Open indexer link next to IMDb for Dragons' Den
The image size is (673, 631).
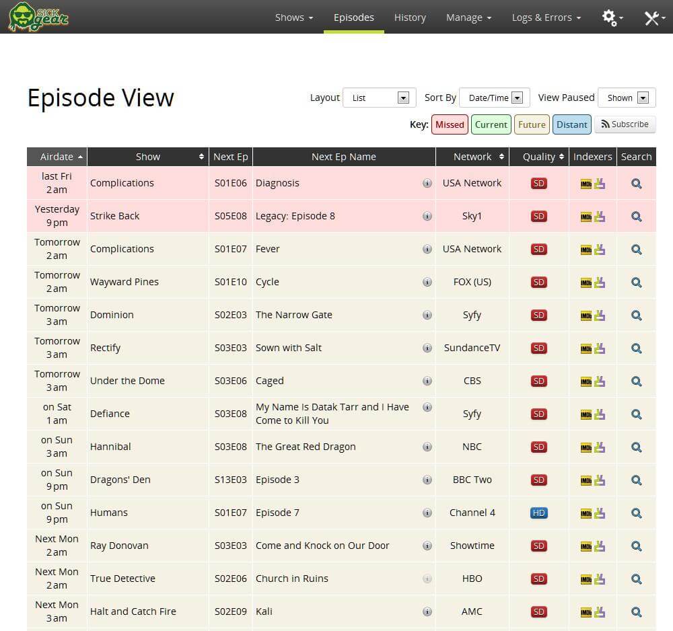point(600,480)
